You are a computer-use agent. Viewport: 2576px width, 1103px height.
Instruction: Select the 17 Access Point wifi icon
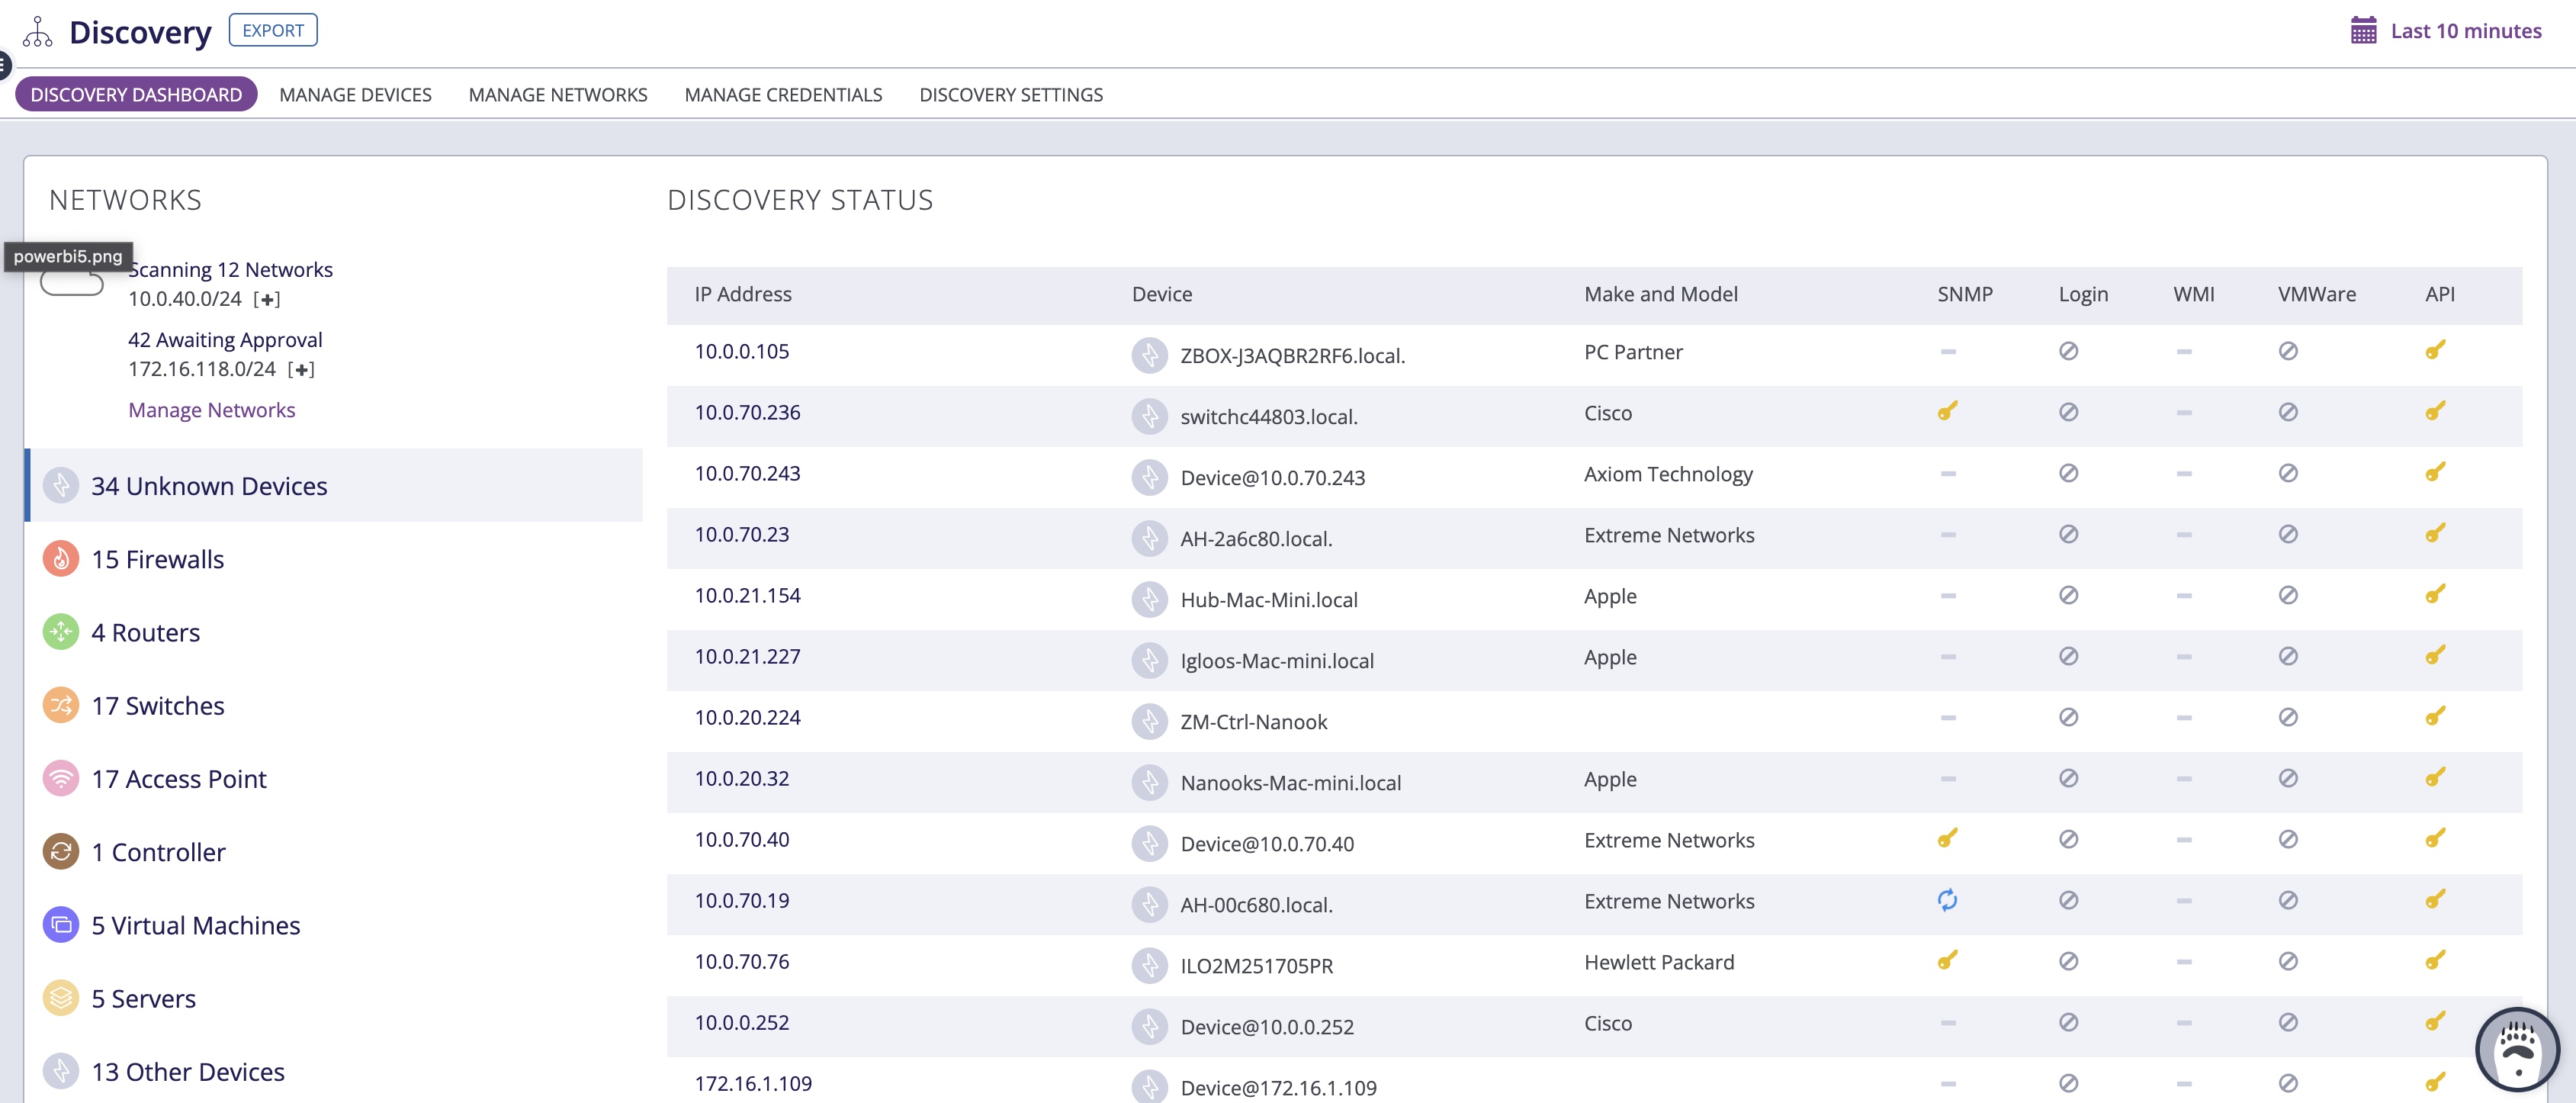pos(61,778)
